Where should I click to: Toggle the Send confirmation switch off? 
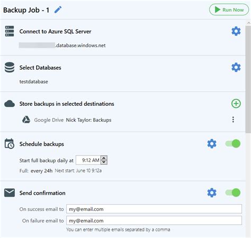(x=233, y=193)
